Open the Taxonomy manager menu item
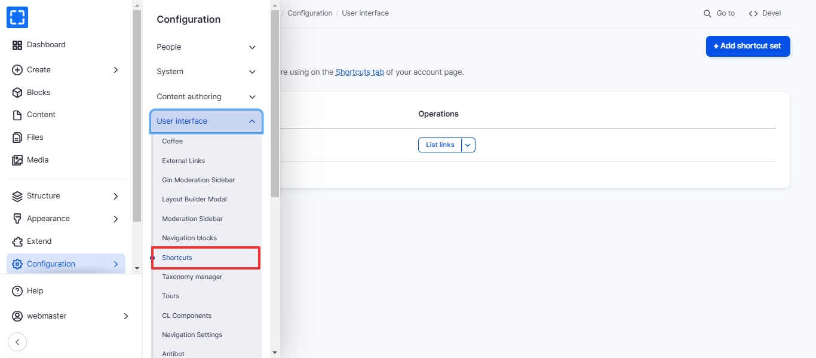 click(192, 277)
